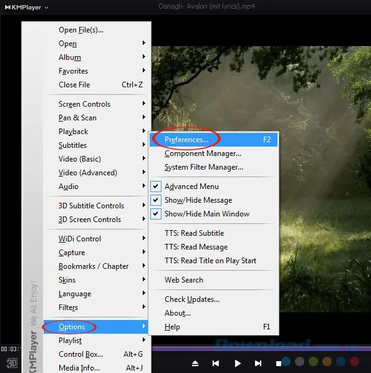371x373 pixels.
Task: Expand Video (Basic) submenu
Action: click(x=96, y=159)
